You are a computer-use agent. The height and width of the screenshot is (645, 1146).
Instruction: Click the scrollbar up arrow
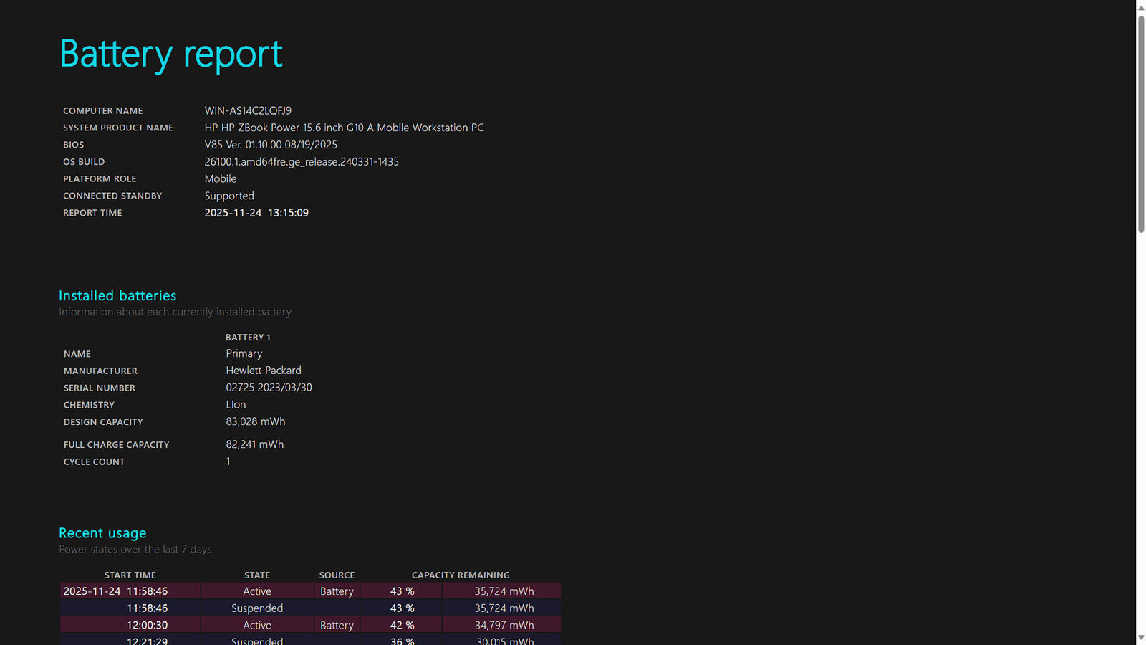[1141, 7]
